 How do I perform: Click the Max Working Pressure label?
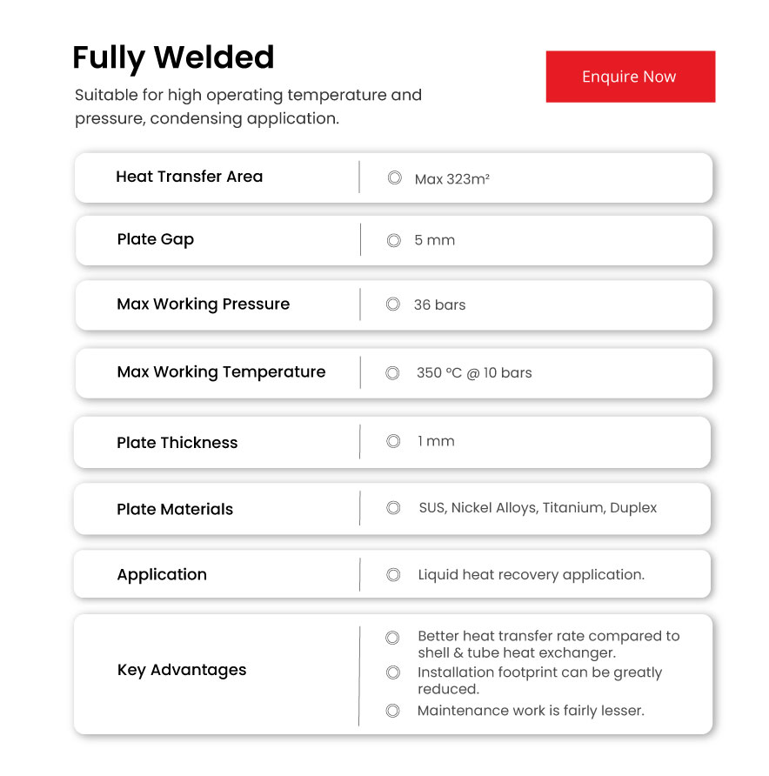(203, 304)
